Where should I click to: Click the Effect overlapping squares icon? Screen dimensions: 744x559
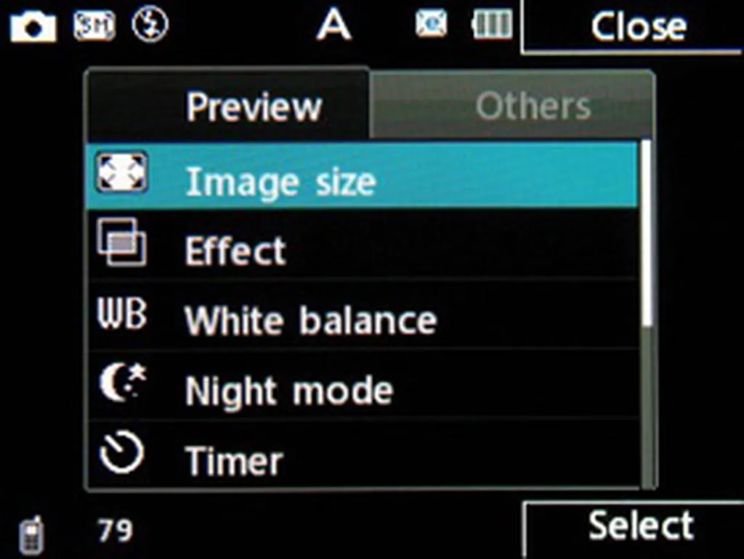click(122, 242)
